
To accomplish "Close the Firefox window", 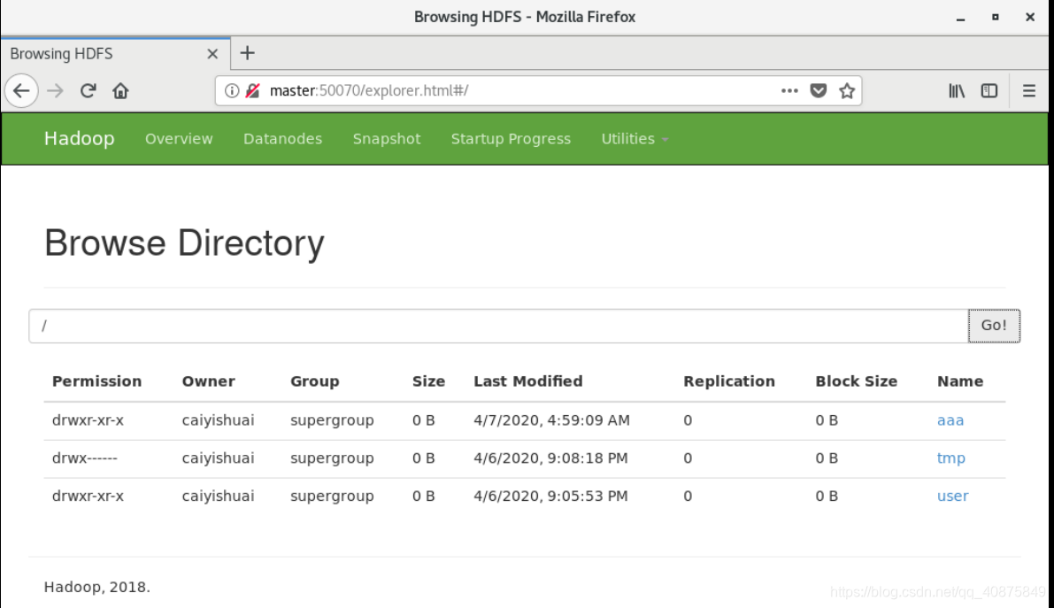I will tap(1030, 18).
